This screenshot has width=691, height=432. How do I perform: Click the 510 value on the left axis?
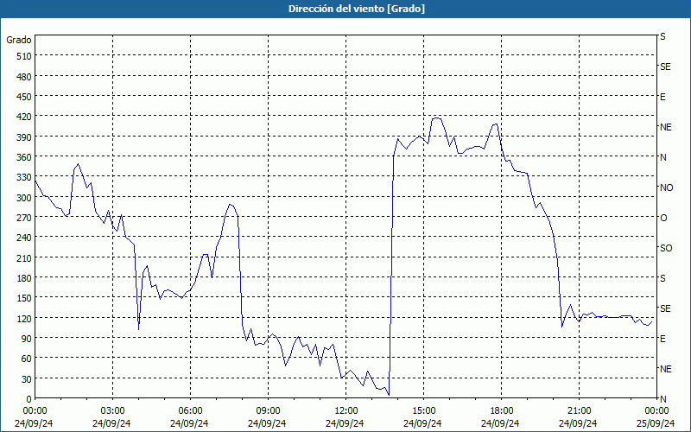tap(24, 56)
